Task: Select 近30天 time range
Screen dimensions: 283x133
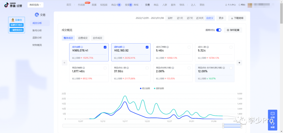Action: (200, 18)
